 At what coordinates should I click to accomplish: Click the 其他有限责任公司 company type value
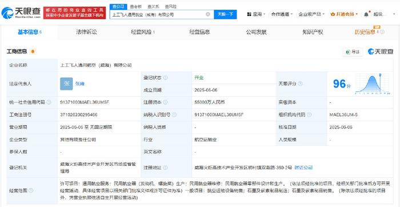pyautogui.click(x=78, y=140)
